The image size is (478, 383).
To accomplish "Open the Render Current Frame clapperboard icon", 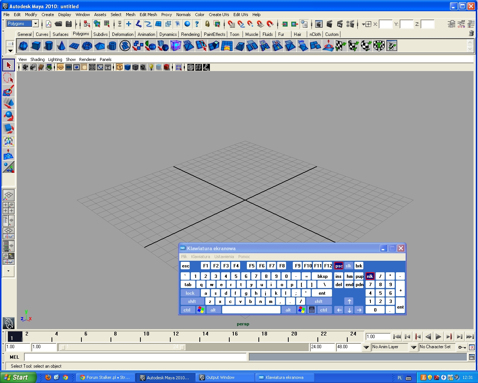I will pyautogui.click(x=329, y=24).
